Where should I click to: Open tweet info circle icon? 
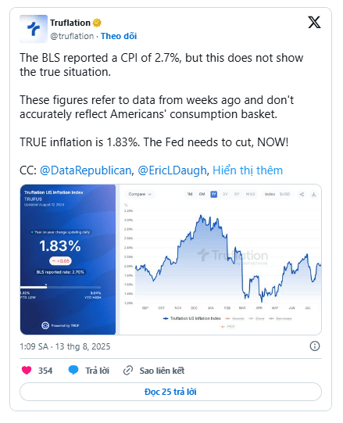(315, 346)
